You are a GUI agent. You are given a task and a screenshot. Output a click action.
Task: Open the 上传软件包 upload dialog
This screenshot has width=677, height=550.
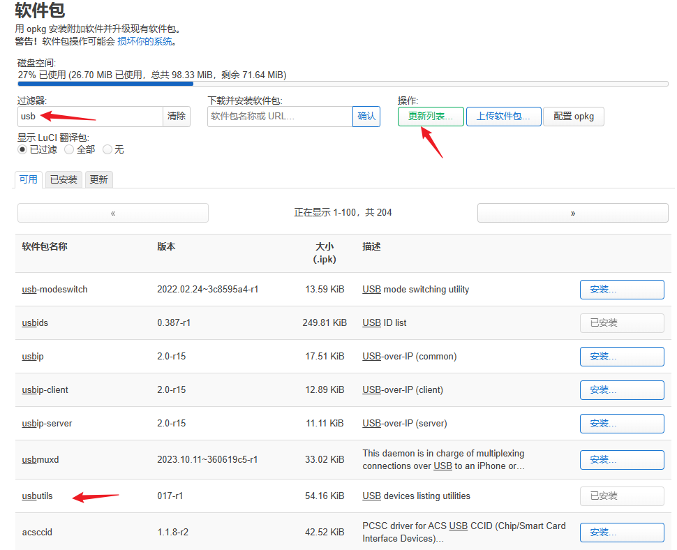tap(503, 117)
